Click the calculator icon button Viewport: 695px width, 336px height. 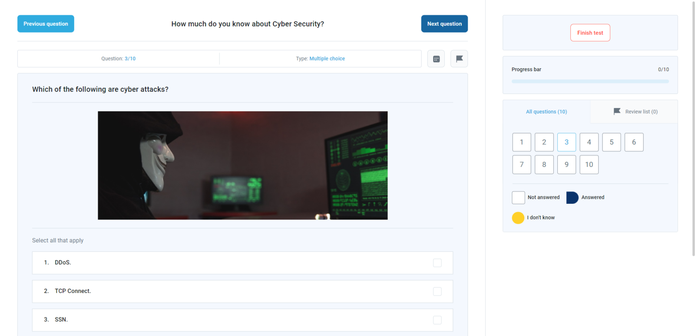pos(436,59)
